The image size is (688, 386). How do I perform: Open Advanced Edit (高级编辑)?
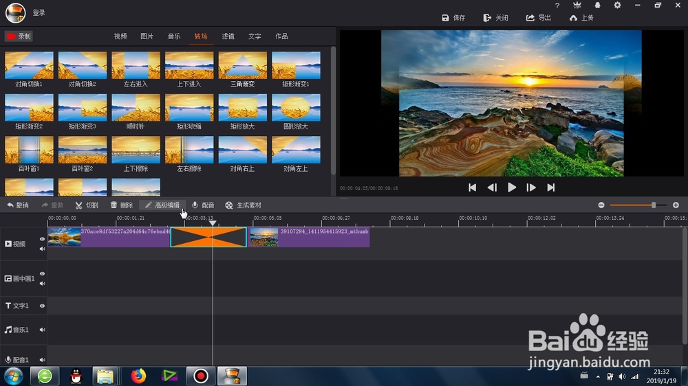tap(162, 205)
